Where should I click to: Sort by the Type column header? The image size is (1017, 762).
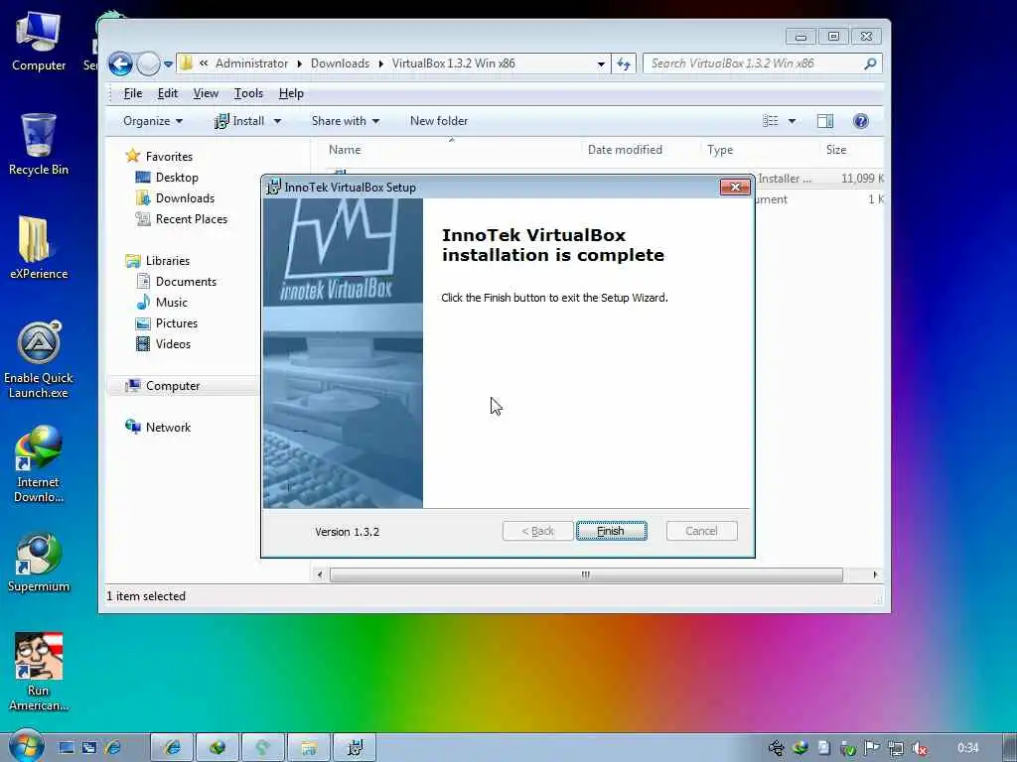(x=720, y=150)
